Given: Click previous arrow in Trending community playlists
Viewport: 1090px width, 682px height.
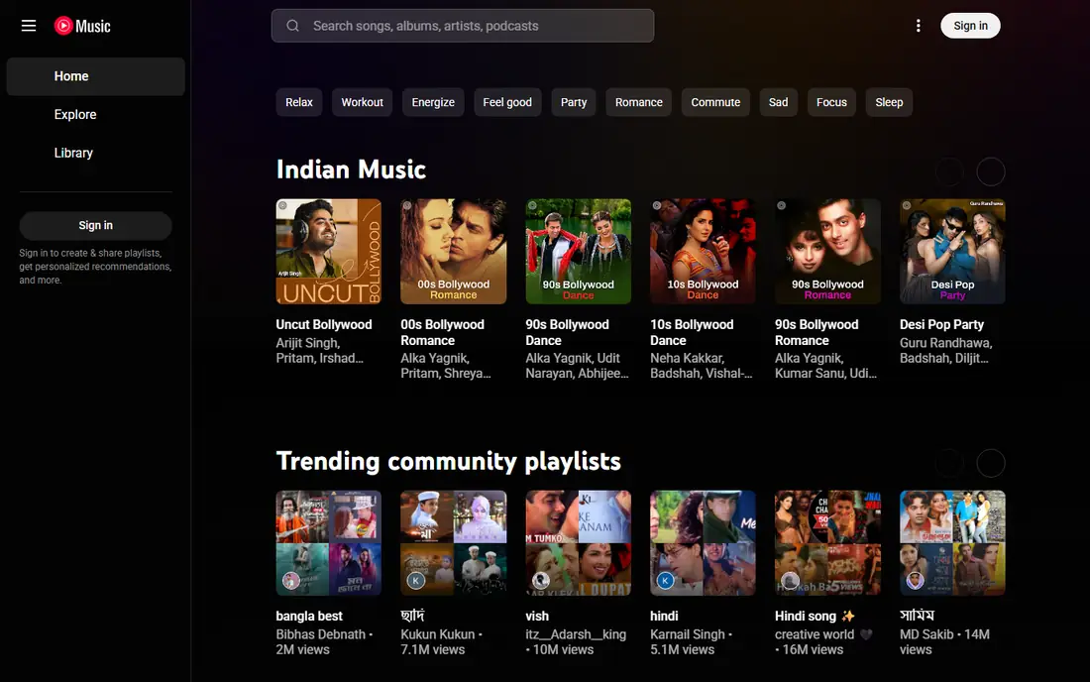Looking at the screenshot, I should (949, 463).
